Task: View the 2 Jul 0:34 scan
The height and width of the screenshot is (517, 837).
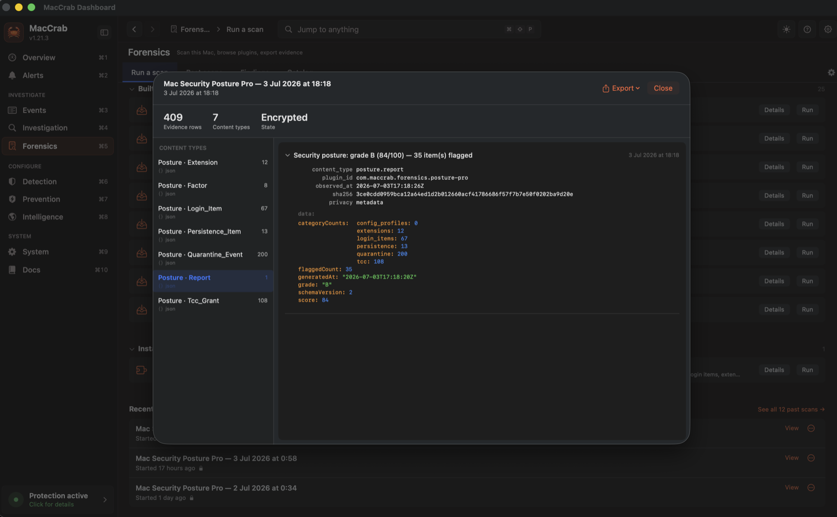Action: coord(791,488)
